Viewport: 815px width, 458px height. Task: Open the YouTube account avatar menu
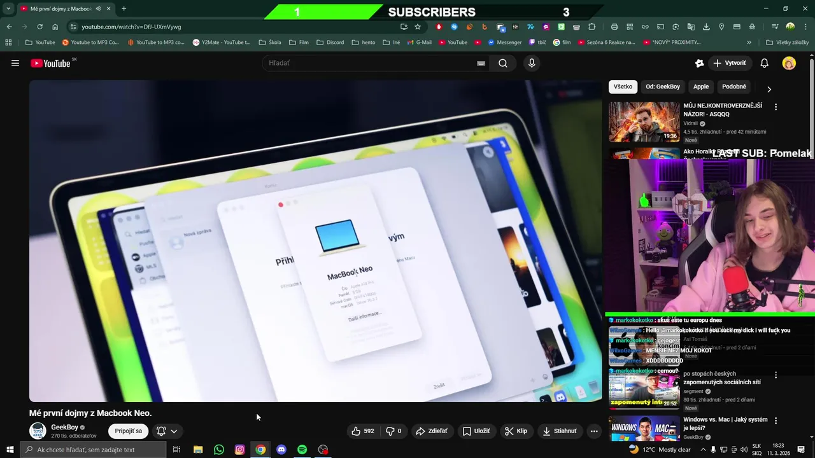[789, 63]
